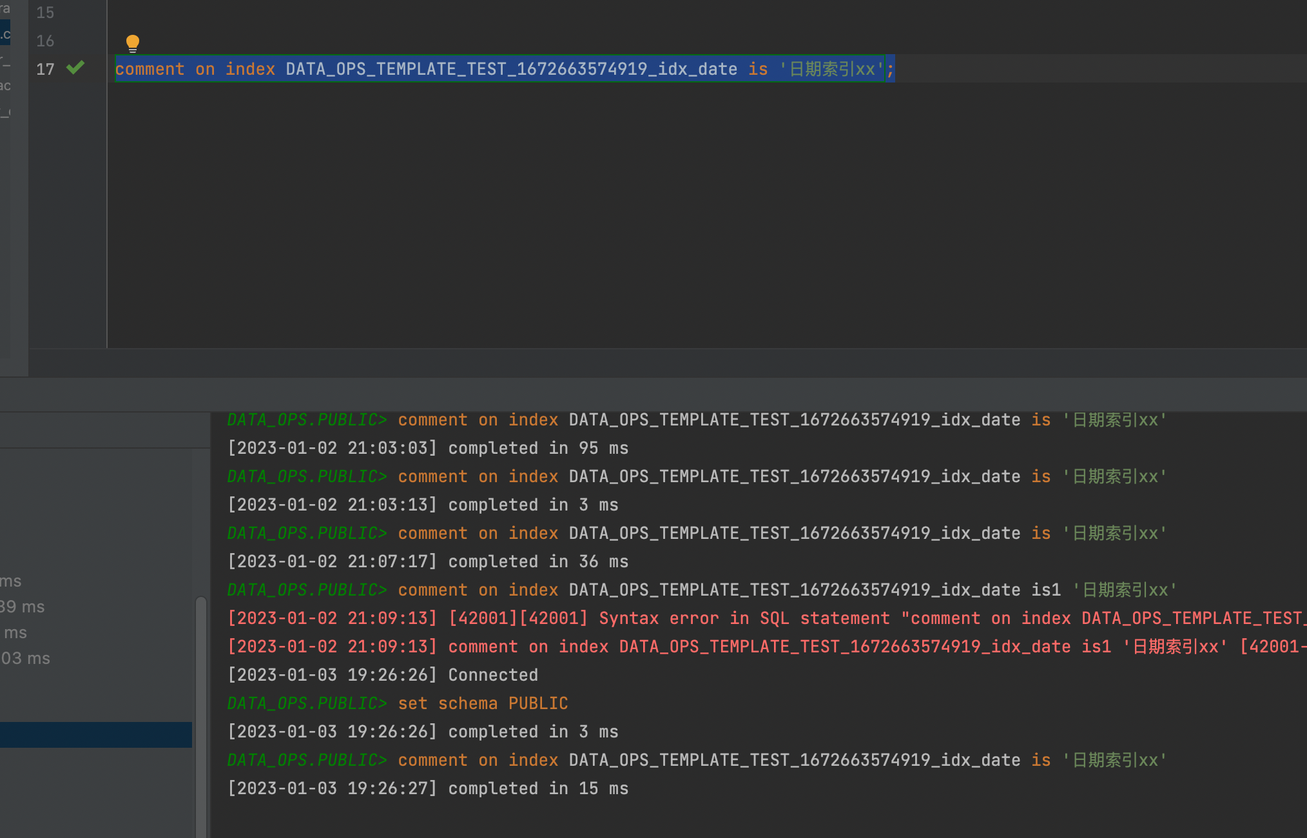Click the 'is1' statement shown in white
1307x838 pixels.
pos(702,590)
